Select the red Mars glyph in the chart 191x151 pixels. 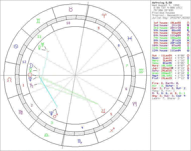coord(55,116)
